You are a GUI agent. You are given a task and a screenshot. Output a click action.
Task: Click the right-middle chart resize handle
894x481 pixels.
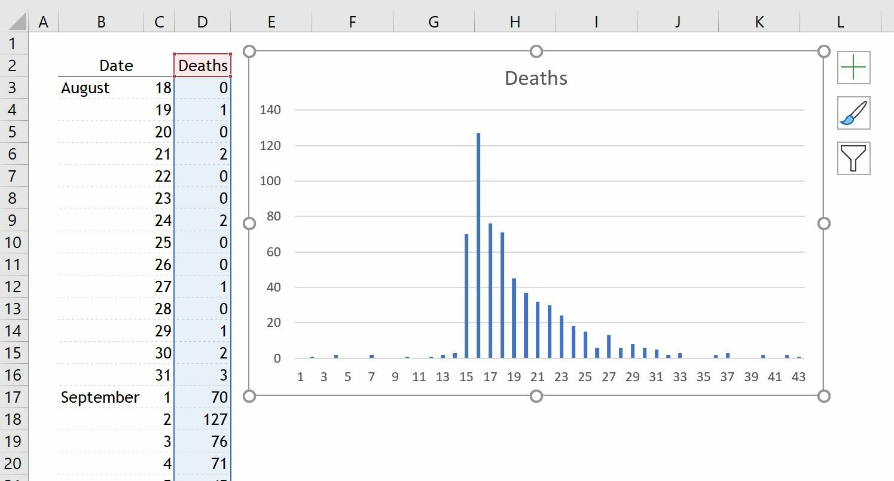point(823,223)
